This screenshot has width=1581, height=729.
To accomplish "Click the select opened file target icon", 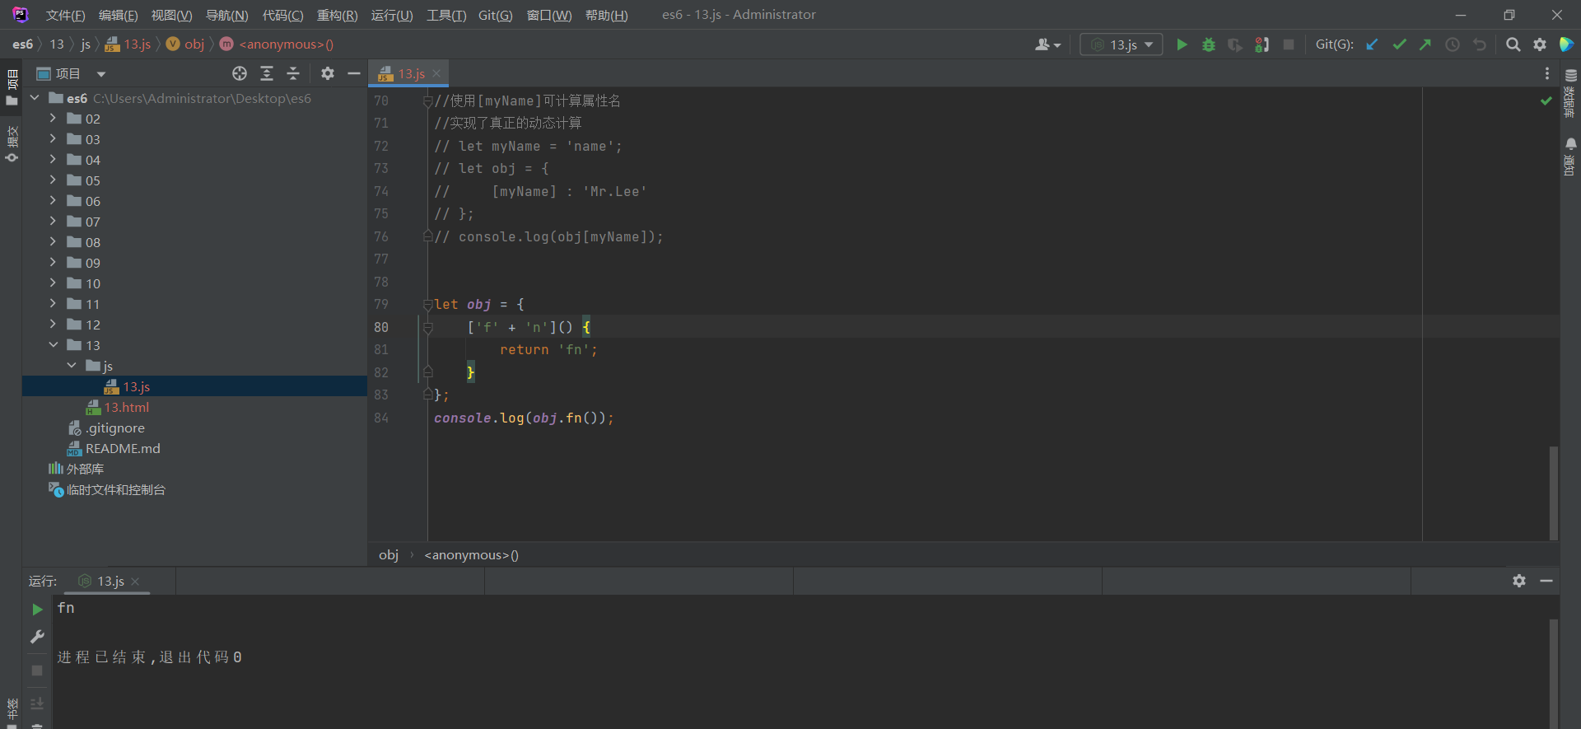I will 240,73.
